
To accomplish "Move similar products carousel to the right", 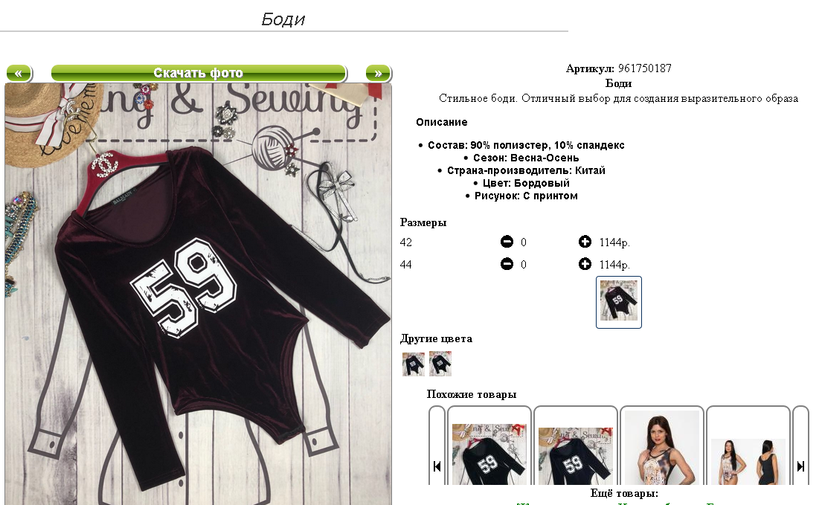I will pos(800,466).
